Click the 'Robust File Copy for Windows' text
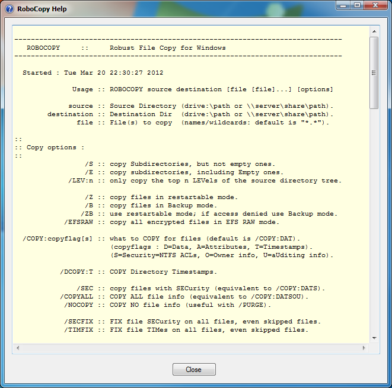392x388 pixels. [167, 48]
